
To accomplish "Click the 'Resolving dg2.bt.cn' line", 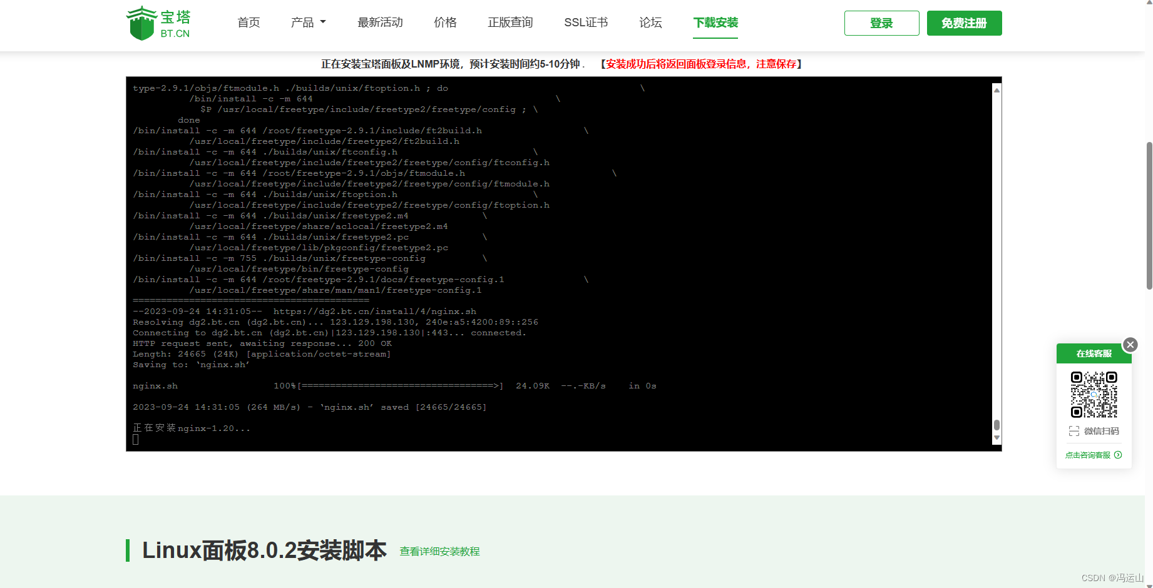I will click(336, 322).
